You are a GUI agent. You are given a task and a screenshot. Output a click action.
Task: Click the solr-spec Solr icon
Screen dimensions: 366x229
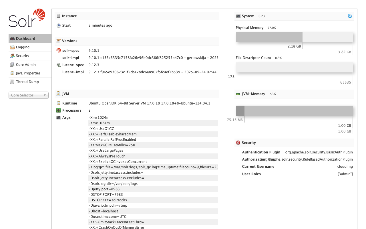pyautogui.click(x=59, y=50)
